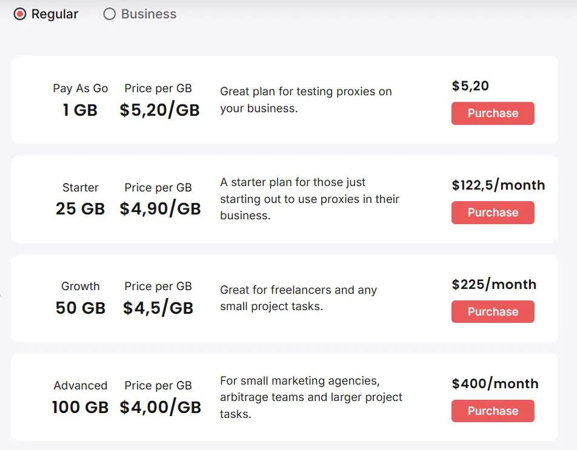577x450 pixels.
Task: Click the $122,5/month total price
Action: coord(499,185)
